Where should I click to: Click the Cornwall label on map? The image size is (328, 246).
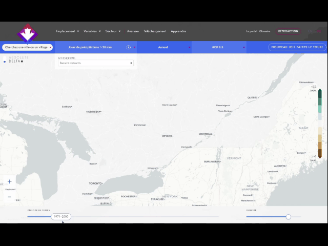coord(187,147)
